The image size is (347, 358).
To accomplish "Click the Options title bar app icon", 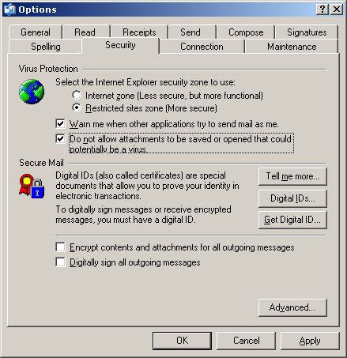I will click(x=9, y=9).
